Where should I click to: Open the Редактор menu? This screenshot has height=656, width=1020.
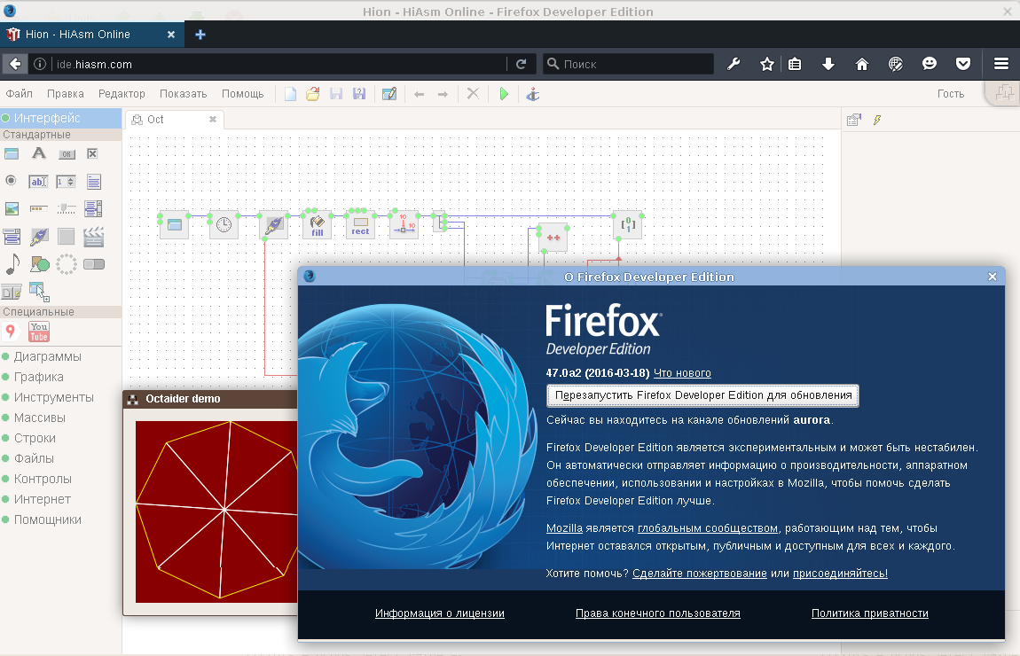tap(122, 94)
